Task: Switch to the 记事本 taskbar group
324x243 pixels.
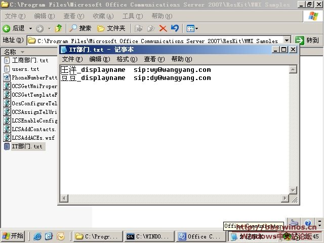Action: point(252,236)
